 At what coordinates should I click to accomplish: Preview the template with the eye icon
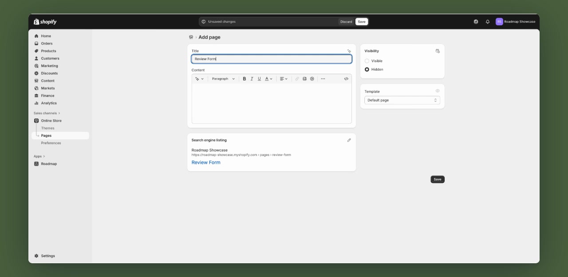[x=438, y=91]
